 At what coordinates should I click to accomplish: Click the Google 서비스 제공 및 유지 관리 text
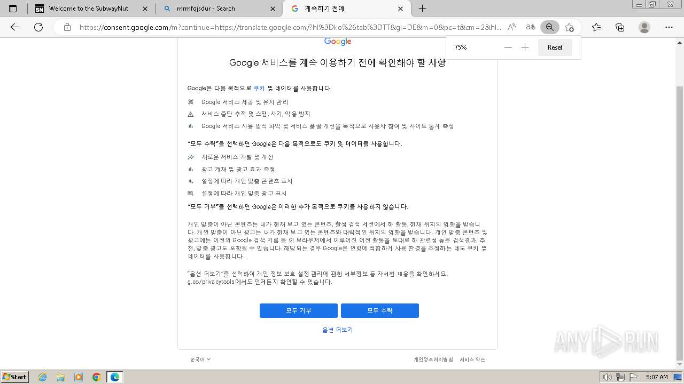(x=245, y=102)
